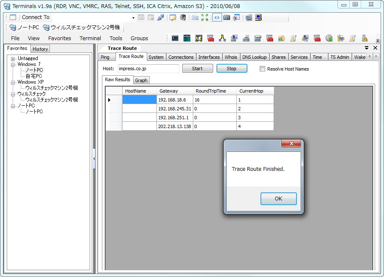Switch to the DNS Lookup tab
Screen dimensions: 384x277
coord(255,57)
